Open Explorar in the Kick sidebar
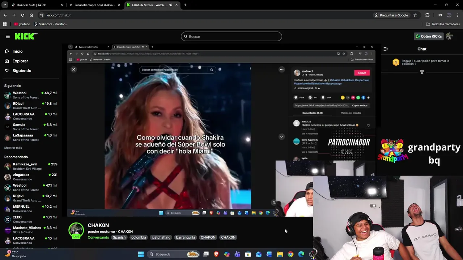463x260 pixels. [20, 61]
